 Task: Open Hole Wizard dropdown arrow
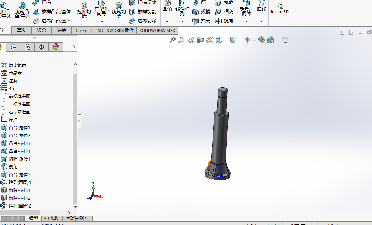(101, 22)
